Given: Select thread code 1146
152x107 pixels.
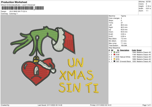Looking at the screenshot, I should [134, 55].
